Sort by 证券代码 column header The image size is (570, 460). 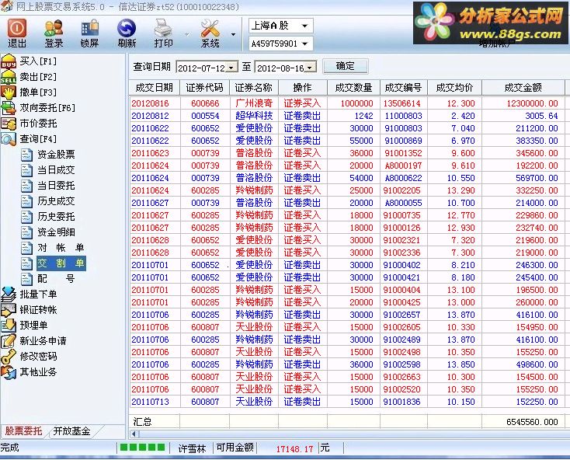pos(205,88)
